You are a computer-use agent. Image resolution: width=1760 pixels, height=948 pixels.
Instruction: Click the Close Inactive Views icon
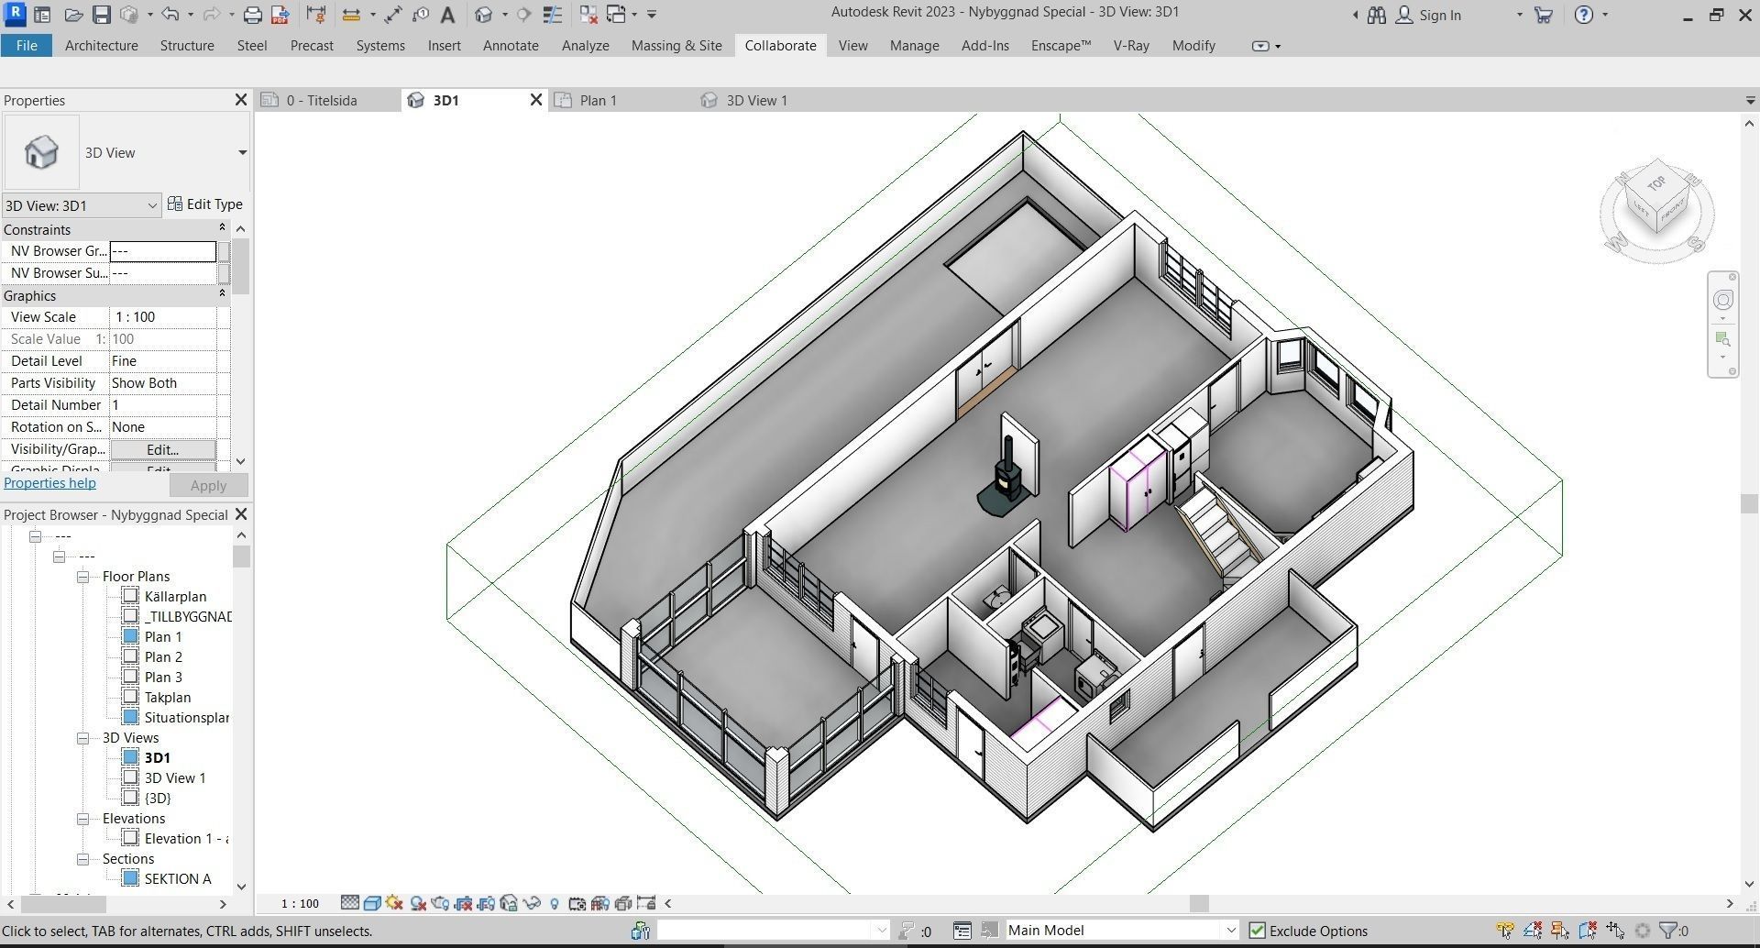588,15
